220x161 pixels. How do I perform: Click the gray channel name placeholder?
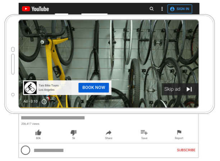pos(49,150)
